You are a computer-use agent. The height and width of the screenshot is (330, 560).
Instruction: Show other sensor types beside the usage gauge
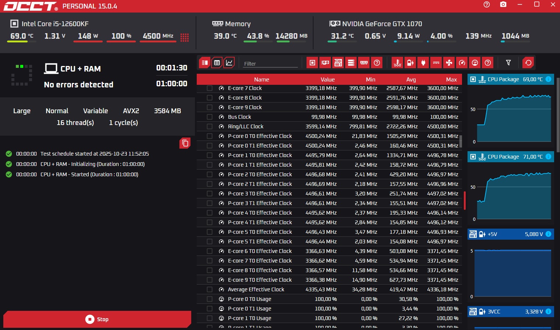(x=488, y=63)
